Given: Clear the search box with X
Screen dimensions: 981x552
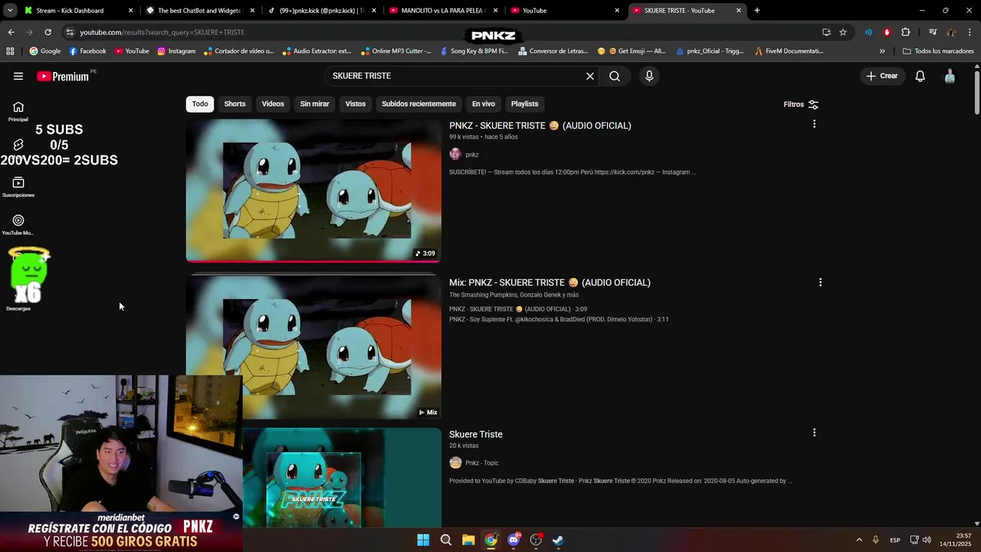Looking at the screenshot, I should pyautogui.click(x=590, y=76).
